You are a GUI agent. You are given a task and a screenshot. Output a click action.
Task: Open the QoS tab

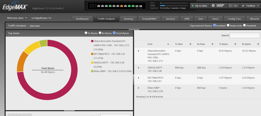[x=201, y=19]
